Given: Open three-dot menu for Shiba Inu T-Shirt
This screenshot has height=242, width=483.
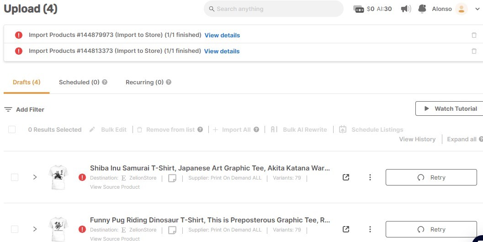Looking at the screenshot, I should tap(370, 177).
